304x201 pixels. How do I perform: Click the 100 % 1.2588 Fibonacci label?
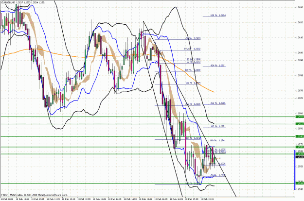point(193,70)
